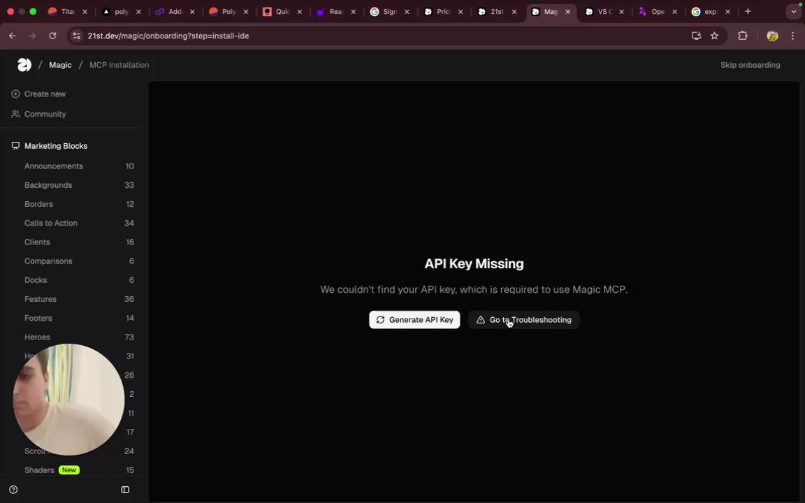
Task: Open the Community people icon
Action: click(15, 114)
